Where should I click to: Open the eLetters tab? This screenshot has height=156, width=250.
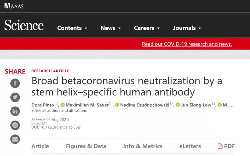pyautogui.click(x=190, y=146)
